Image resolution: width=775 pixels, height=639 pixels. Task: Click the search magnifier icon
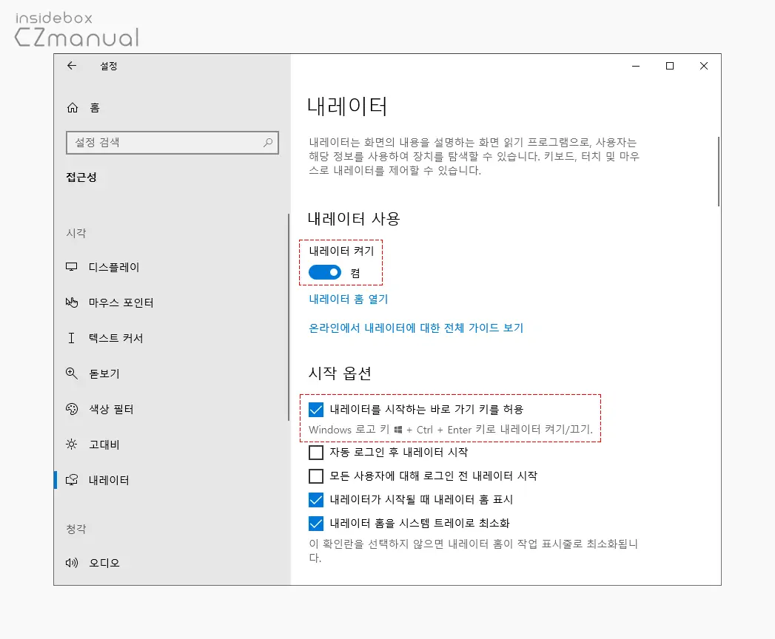click(268, 143)
